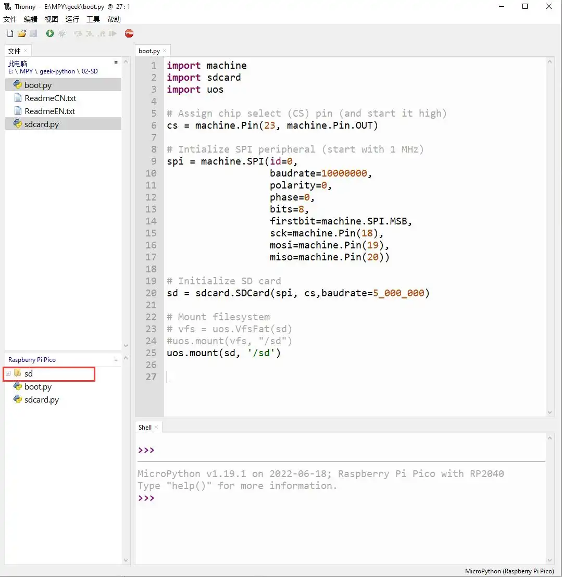Click the Resume execution icon

tap(111, 33)
